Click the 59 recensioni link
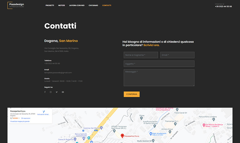This screenshot has width=240, height=143. point(26,118)
